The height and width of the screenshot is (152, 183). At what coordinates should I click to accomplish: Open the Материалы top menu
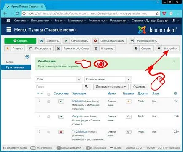(x=77, y=21)
